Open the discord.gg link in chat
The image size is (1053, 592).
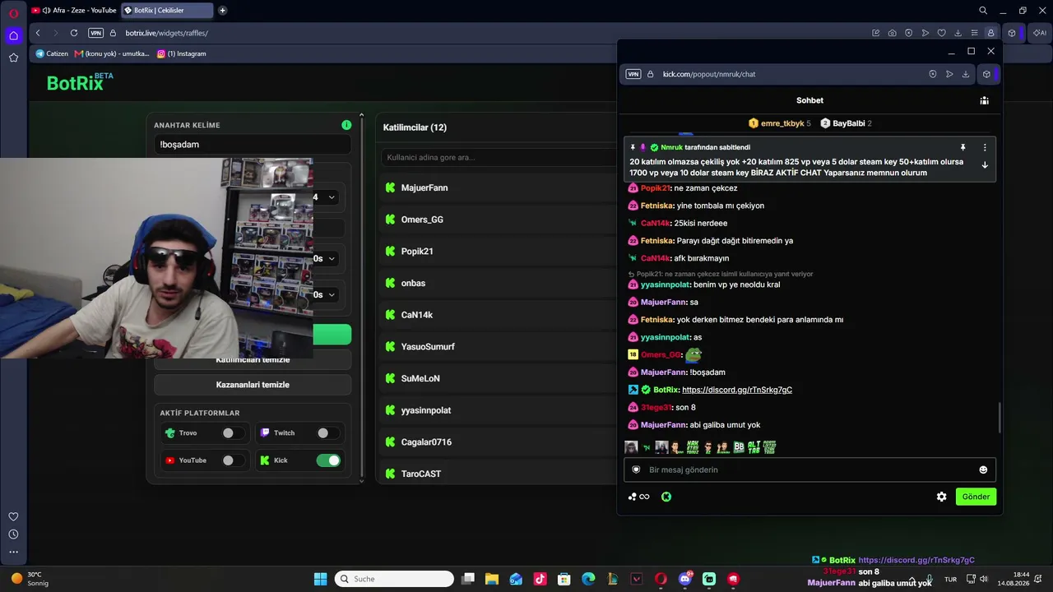(737, 390)
